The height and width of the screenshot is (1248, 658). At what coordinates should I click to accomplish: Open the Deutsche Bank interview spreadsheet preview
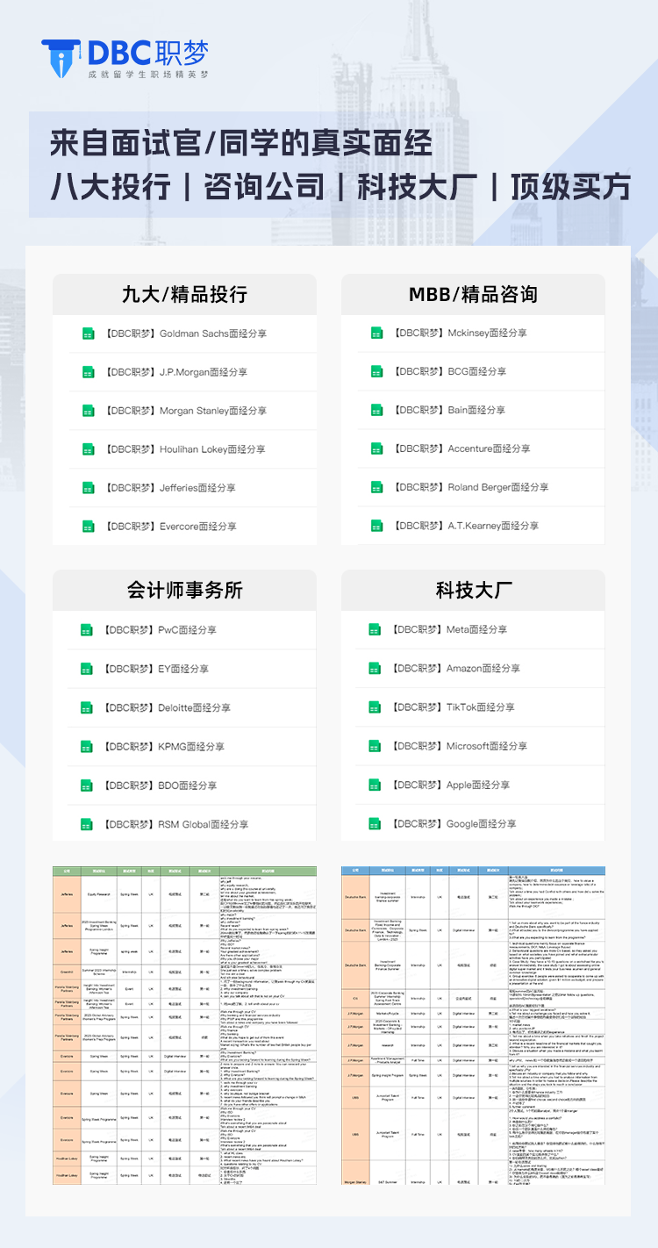coord(473,1025)
